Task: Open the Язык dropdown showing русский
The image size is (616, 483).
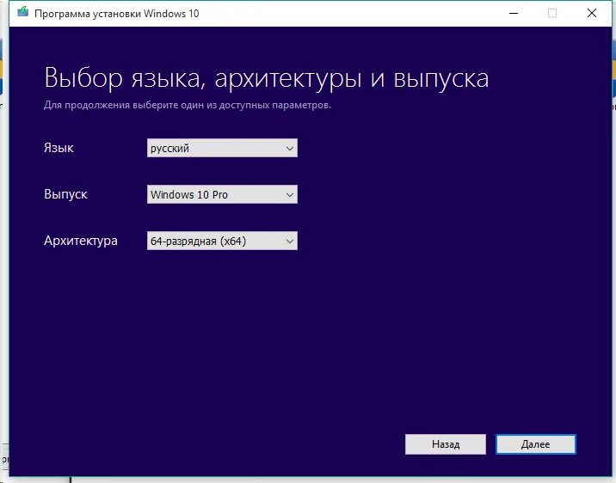Action: pos(222,148)
